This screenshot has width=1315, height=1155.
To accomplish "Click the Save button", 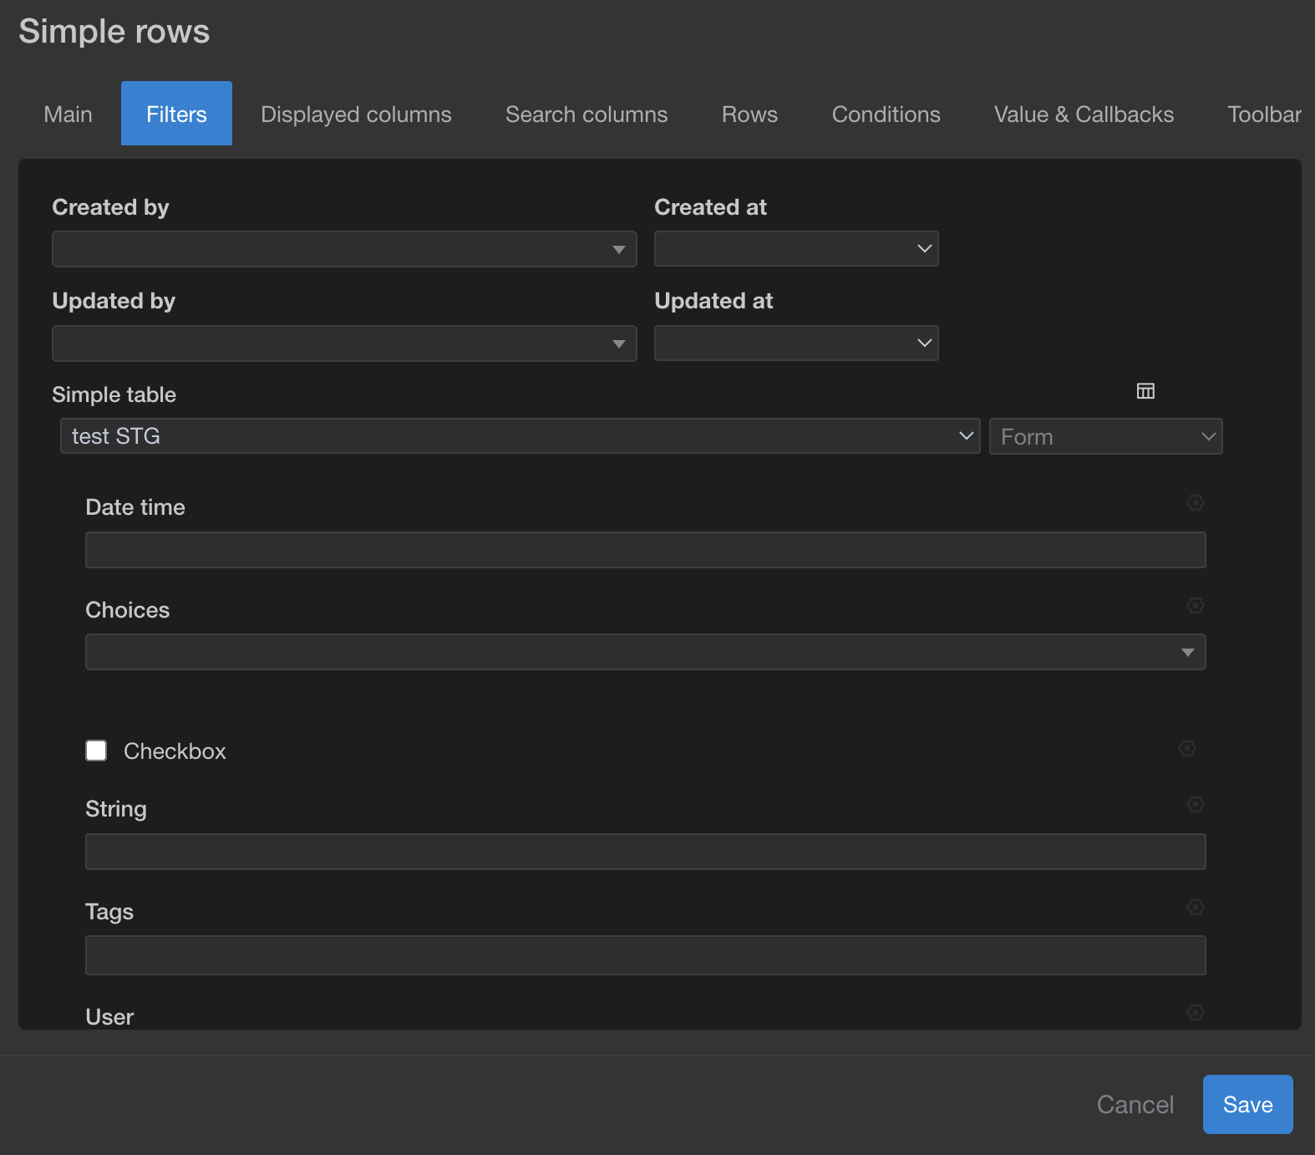I will [1247, 1104].
